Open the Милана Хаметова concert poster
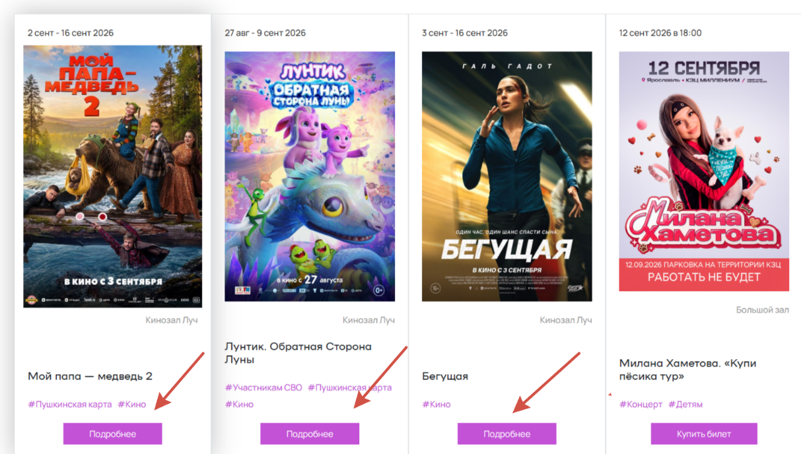This screenshot has width=801, height=454. pos(704,171)
